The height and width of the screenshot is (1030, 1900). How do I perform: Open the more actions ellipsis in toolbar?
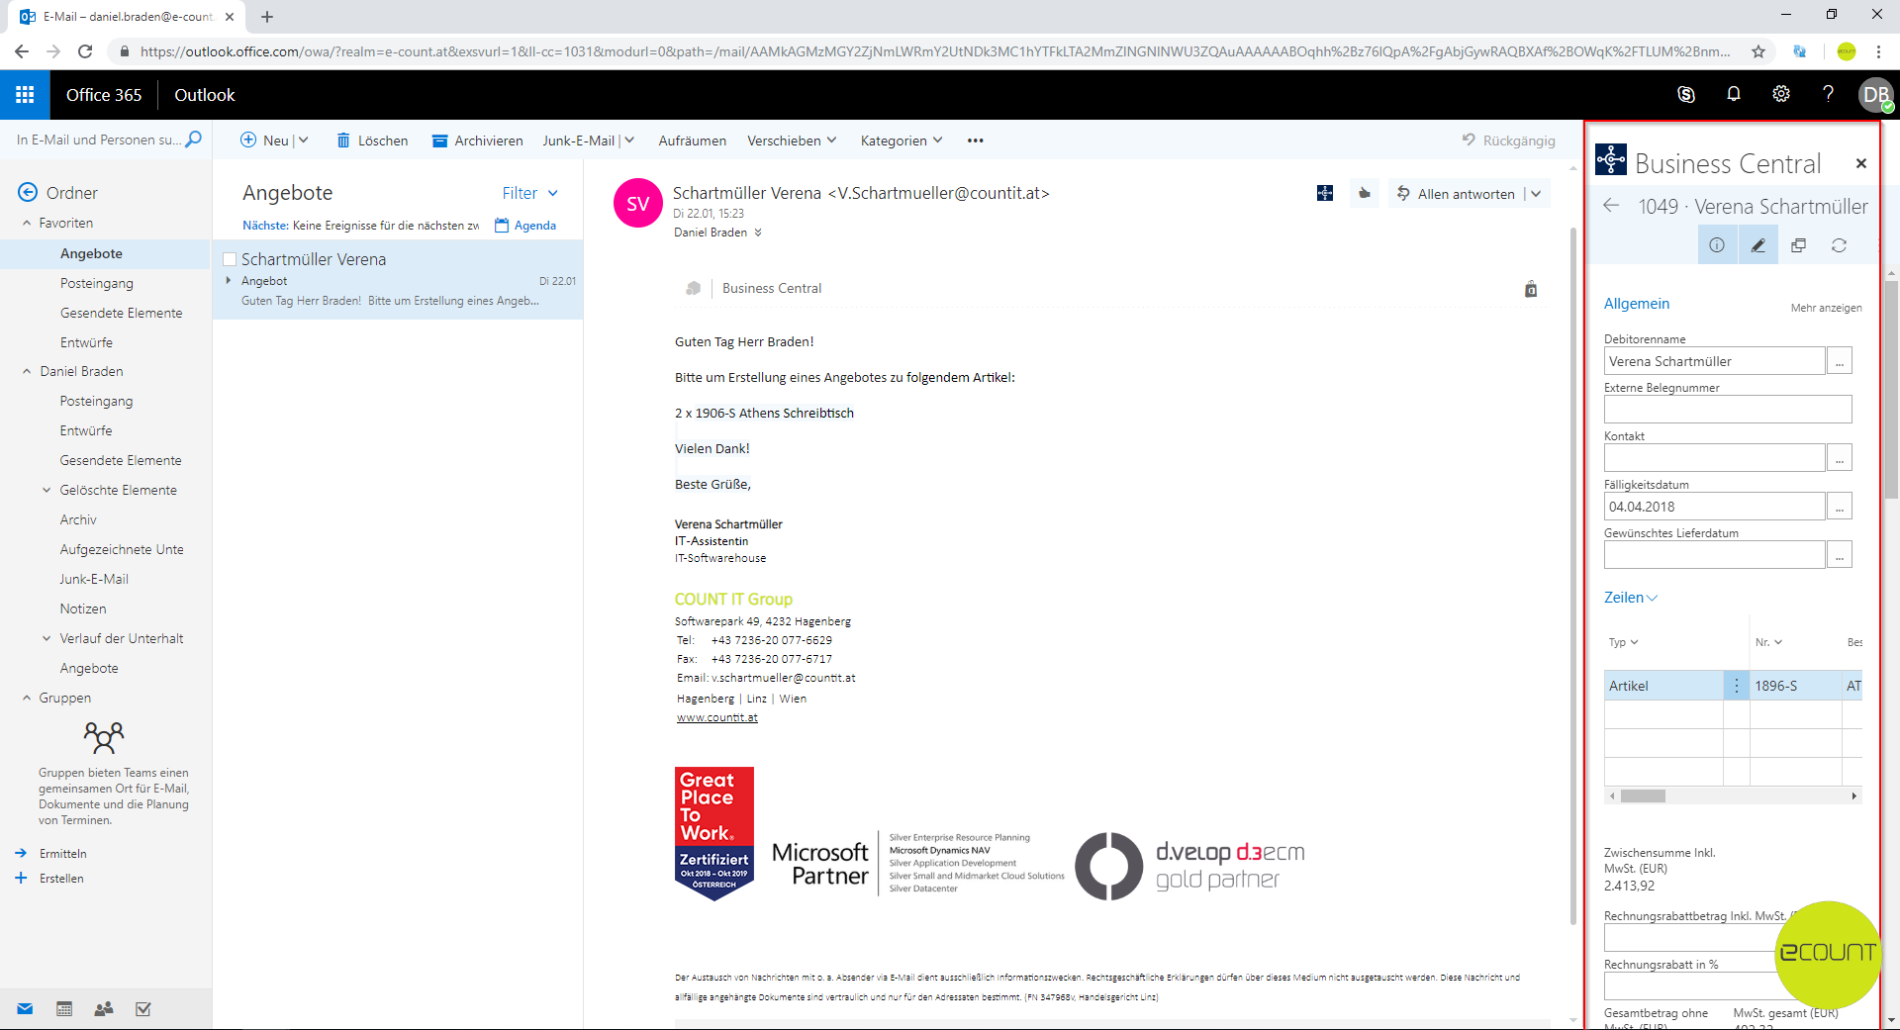tap(976, 140)
